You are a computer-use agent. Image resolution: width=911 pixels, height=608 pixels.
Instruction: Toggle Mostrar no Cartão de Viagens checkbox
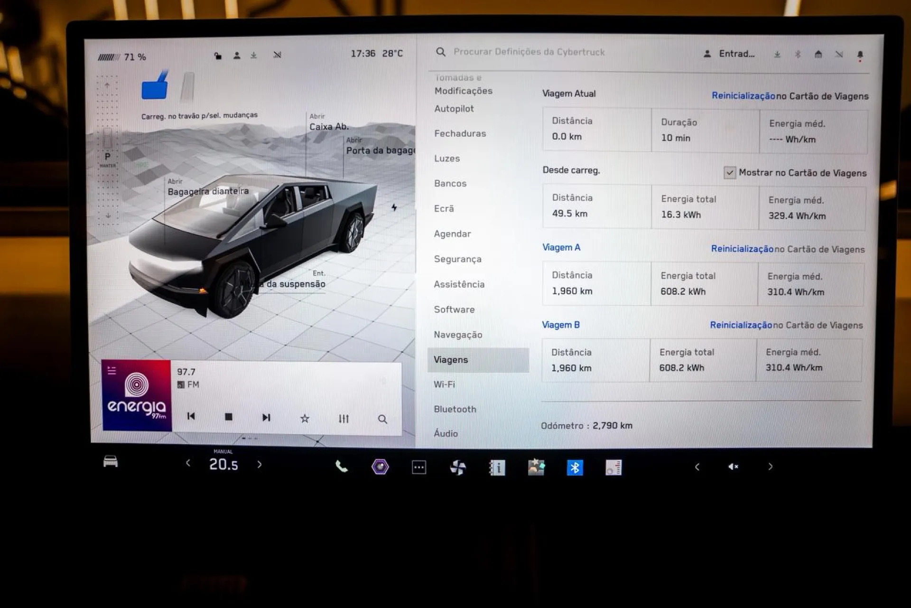(730, 173)
